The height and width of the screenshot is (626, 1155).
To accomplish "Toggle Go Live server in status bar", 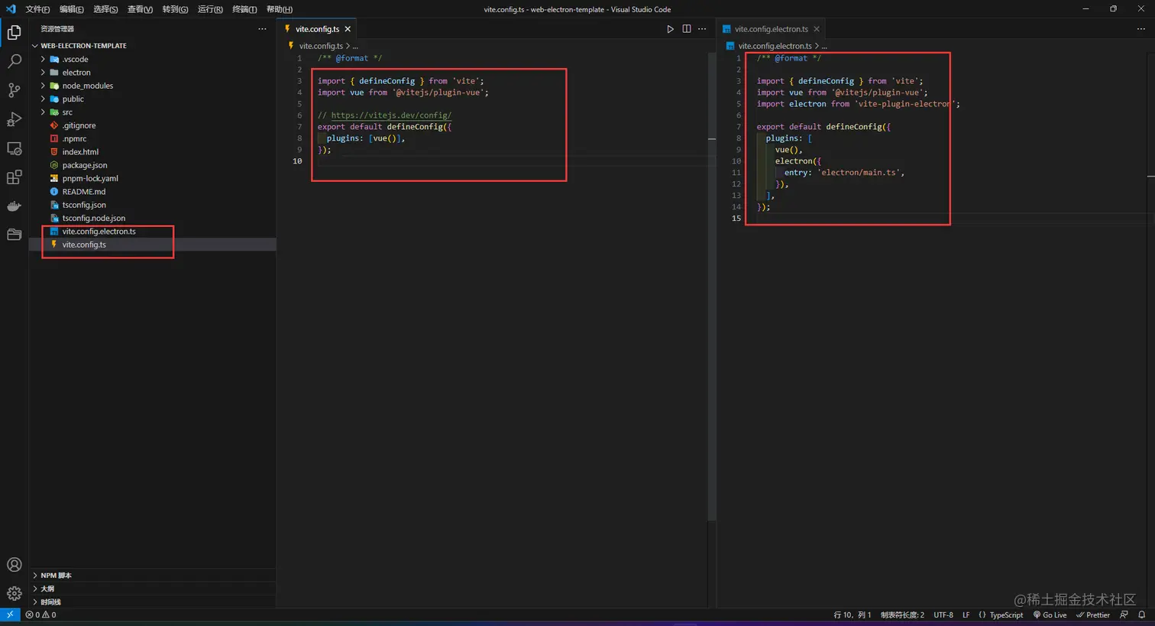I will pyautogui.click(x=1050, y=615).
